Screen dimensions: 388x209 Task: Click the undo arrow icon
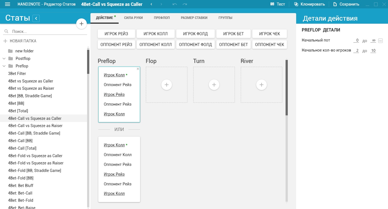175,4
